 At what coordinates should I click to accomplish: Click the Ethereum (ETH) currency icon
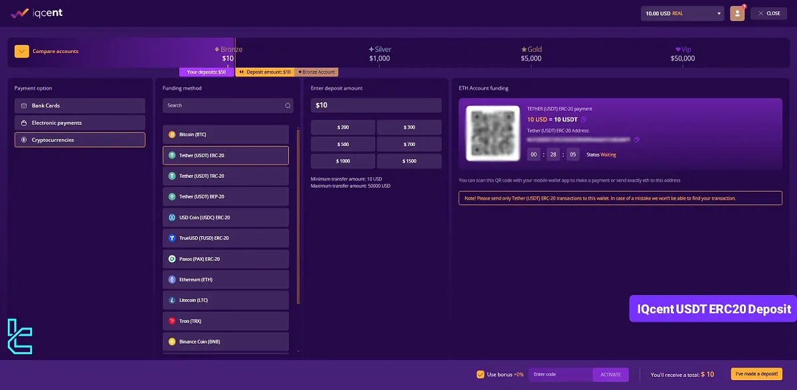click(171, 279)
